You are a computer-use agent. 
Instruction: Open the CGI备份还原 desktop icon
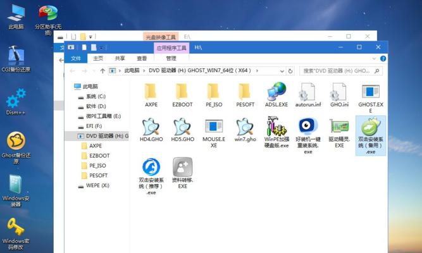pos(16,59)
